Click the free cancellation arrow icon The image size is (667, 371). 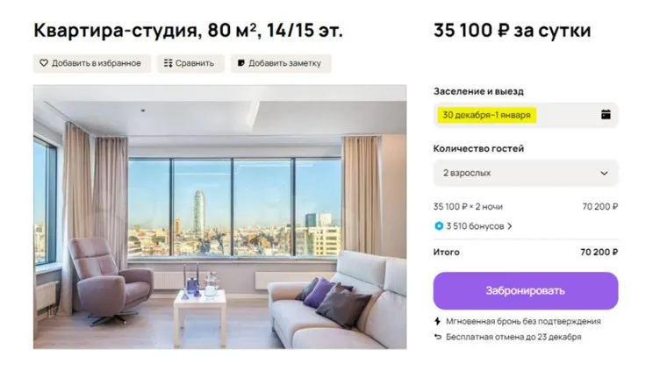pos(438,337)
